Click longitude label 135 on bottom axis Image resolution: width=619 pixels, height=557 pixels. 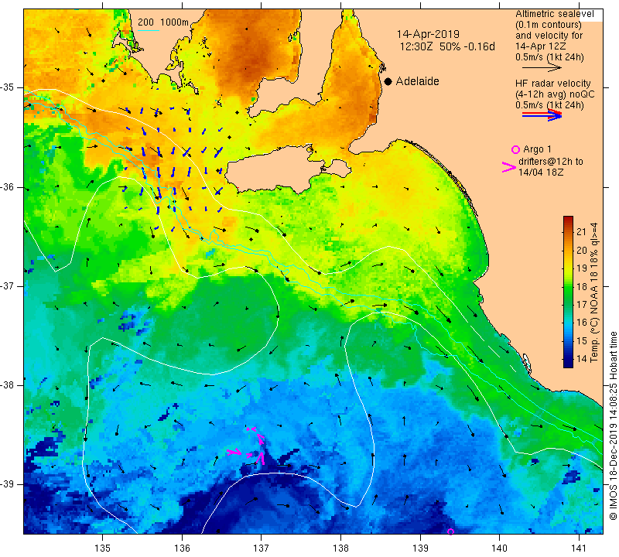click(103, 548)
